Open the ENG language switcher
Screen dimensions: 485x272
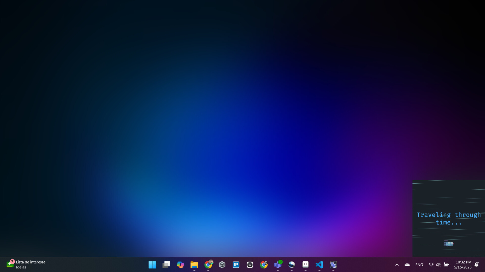(419, 265)
